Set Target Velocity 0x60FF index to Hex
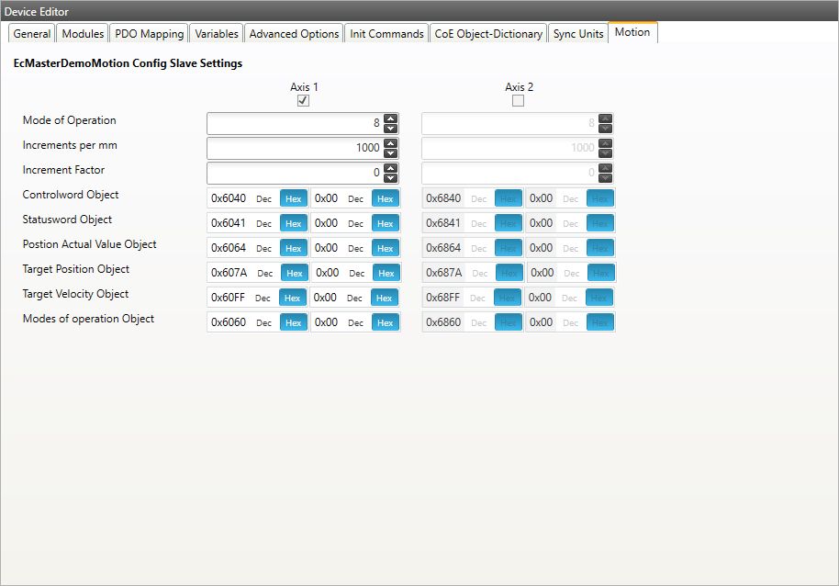 (x=292, y=298)
